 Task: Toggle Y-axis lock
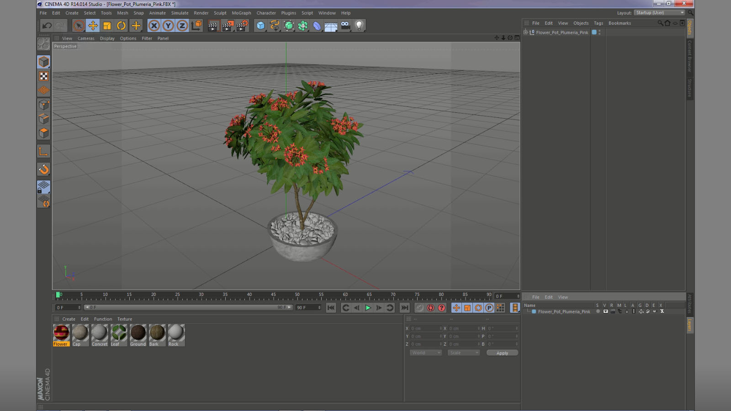point(168,26)
